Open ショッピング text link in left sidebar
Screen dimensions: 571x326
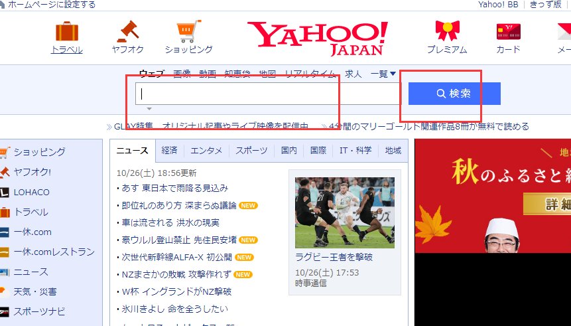tap(40, 152)
